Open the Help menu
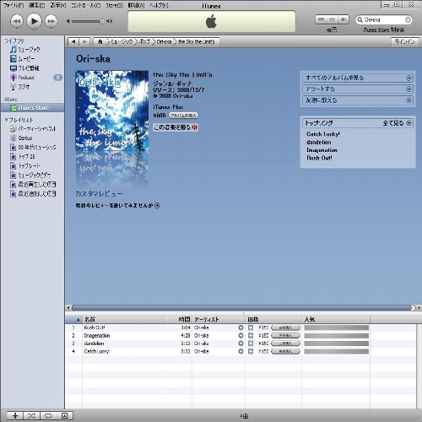 tap(159, 5)
